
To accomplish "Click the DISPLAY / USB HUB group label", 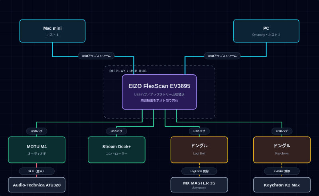I will tap(128, 71).
